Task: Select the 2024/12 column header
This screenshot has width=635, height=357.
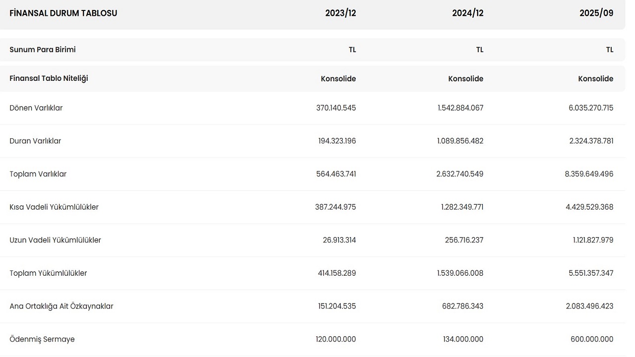Action: point(467,13)
